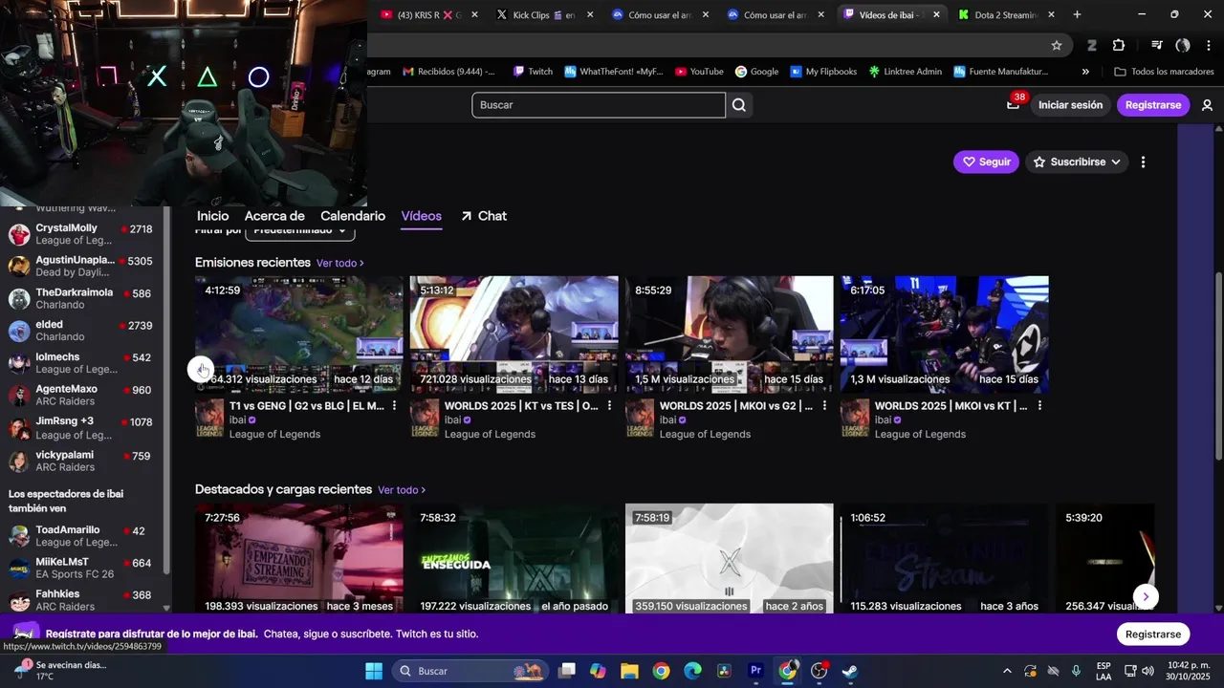The height and width of the screenshot is (688, 1224).
Task: Click Ver todo next to Emisiones recientes
Action: point(339,263)
